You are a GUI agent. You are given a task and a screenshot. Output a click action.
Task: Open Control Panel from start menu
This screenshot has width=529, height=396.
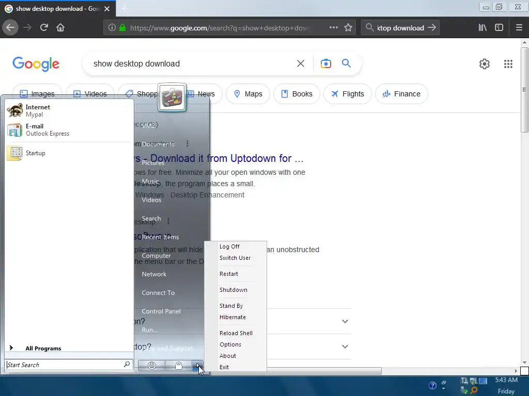[x=161, y=311]
